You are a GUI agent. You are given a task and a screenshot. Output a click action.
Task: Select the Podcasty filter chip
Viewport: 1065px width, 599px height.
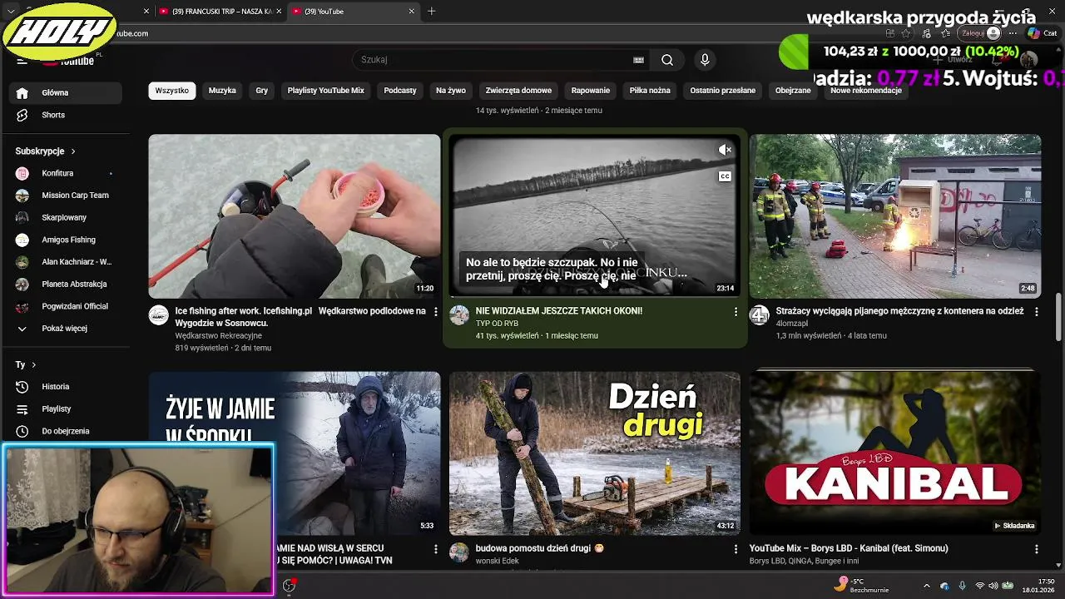pyautogui.click(x=400, y=91)
